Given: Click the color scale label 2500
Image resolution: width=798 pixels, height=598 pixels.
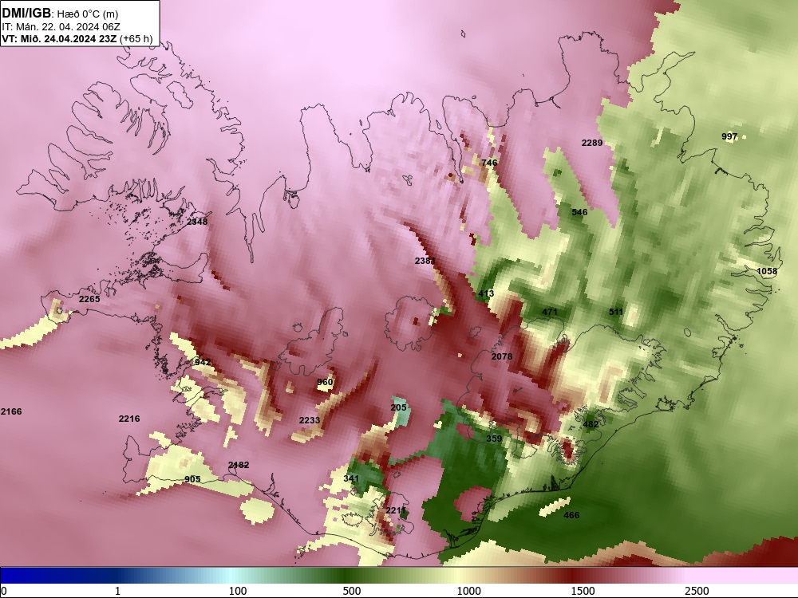Looking at the screenshot, I should (697, 591).
